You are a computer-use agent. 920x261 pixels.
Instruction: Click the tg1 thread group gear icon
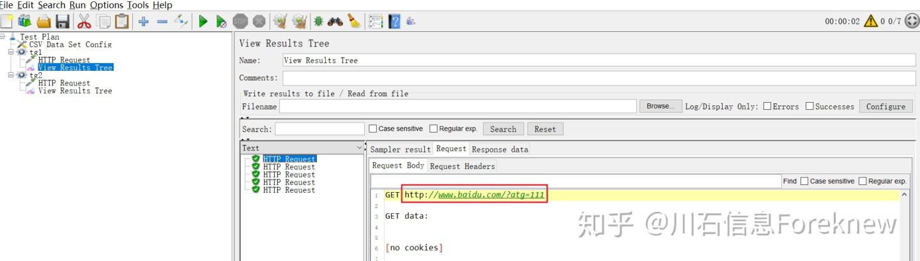[x=22, y=52]
